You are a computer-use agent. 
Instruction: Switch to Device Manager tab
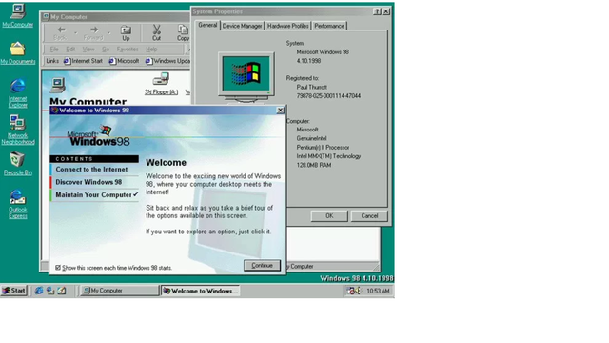point(242,26)
